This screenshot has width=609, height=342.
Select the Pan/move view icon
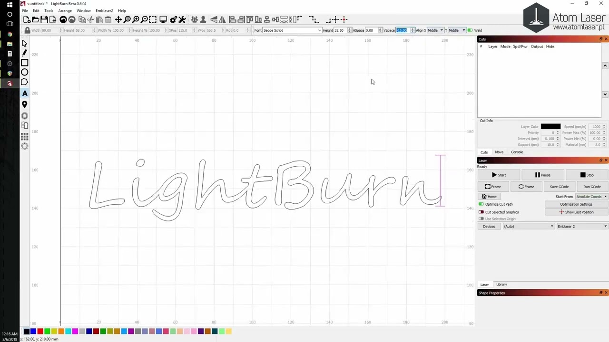(118, 19)
